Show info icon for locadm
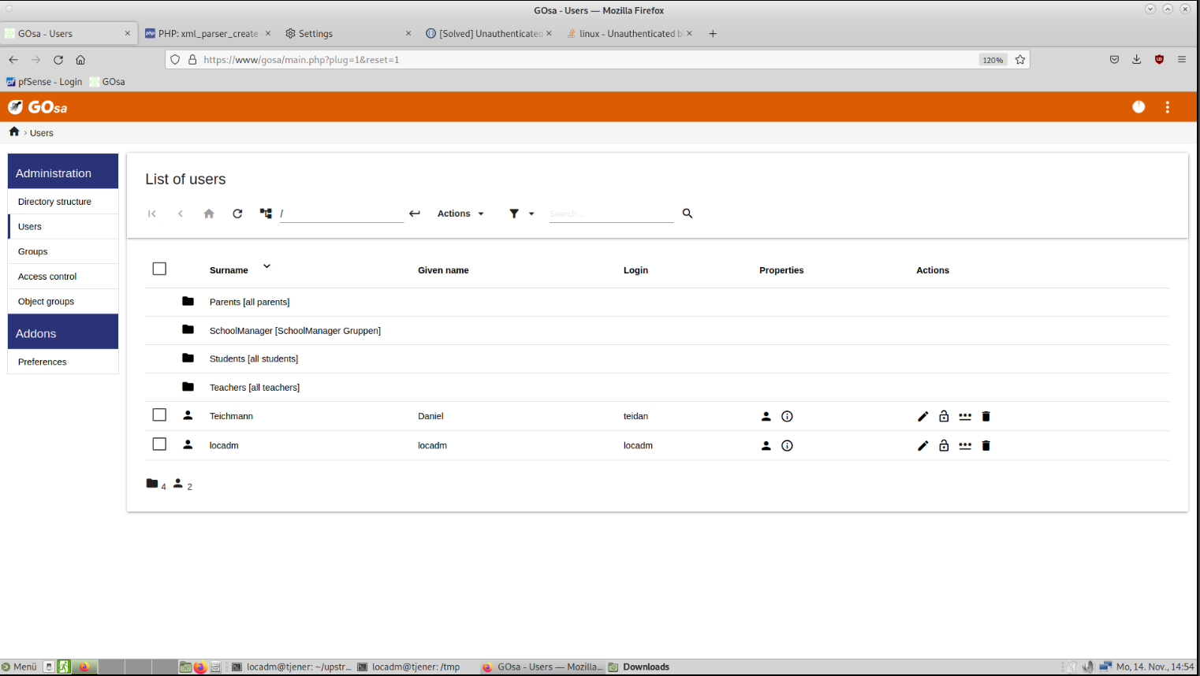This screenshot has height=676, width=1200. coord(787,445)
